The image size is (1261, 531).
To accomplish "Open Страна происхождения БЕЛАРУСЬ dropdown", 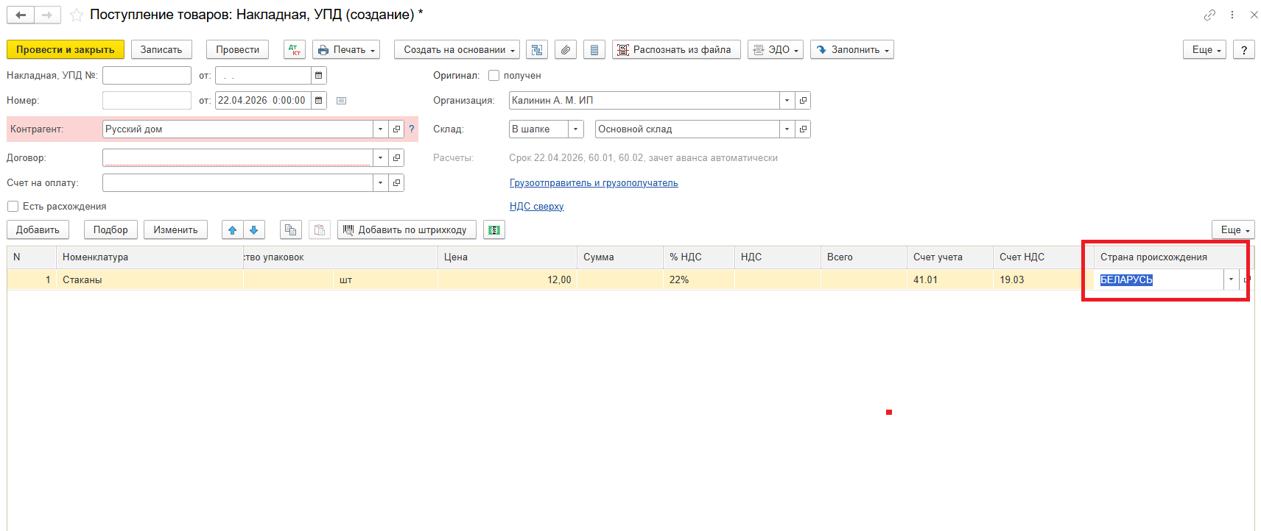I will point(1231,279).
